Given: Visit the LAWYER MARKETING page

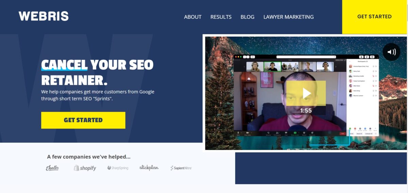Looking at the screenshot, I should click(x=289, y=17).
